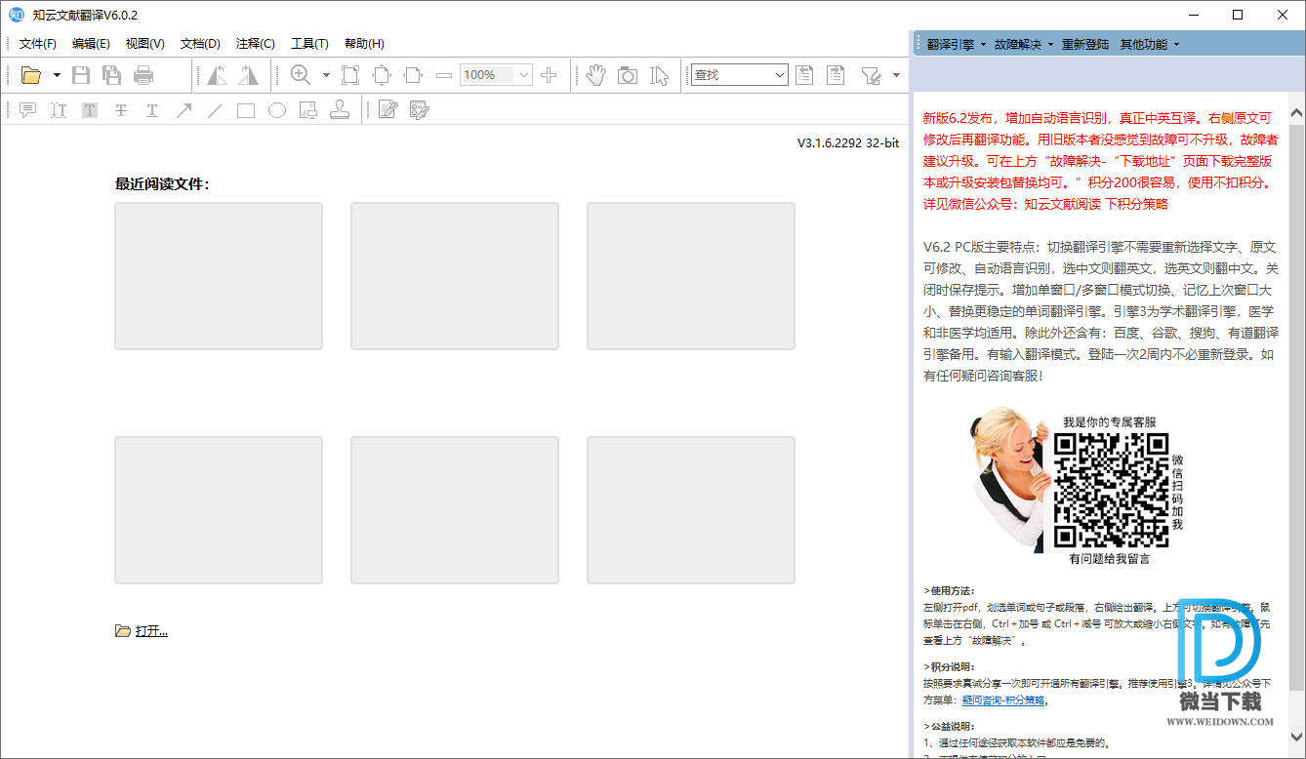The image size is (1306, 759).
Task: Expand the 其他功能 dropdown menu
Action: tap(1150, 44)
